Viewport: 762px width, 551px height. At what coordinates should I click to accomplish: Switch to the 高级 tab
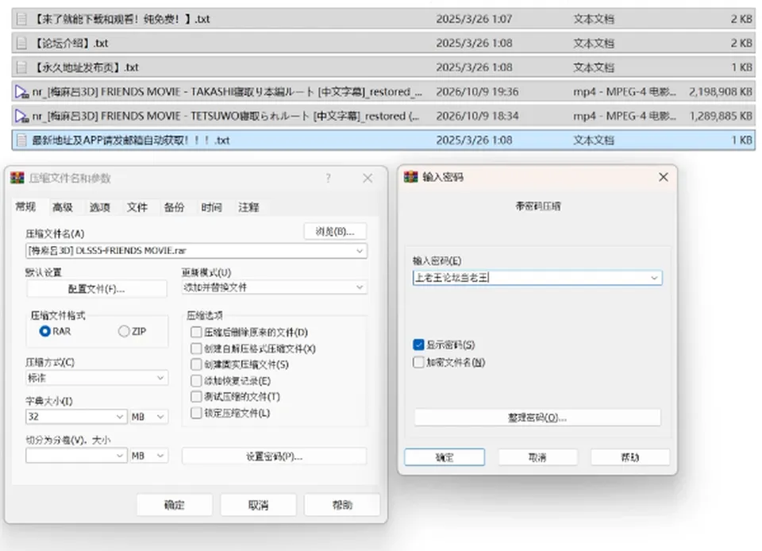tap(63, 207)
